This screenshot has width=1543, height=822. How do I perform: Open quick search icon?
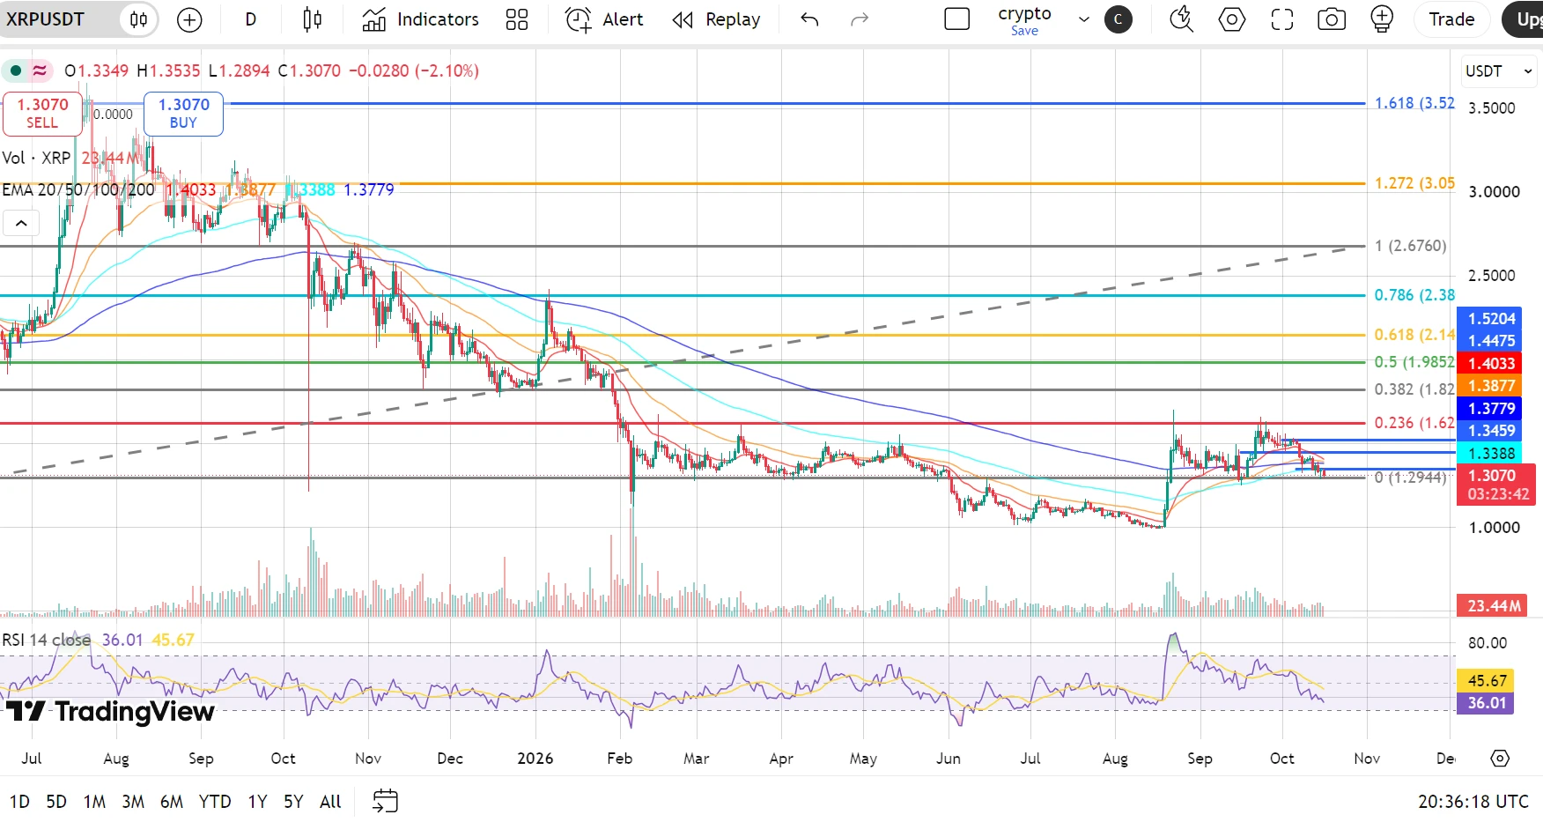coord(1182,19)
